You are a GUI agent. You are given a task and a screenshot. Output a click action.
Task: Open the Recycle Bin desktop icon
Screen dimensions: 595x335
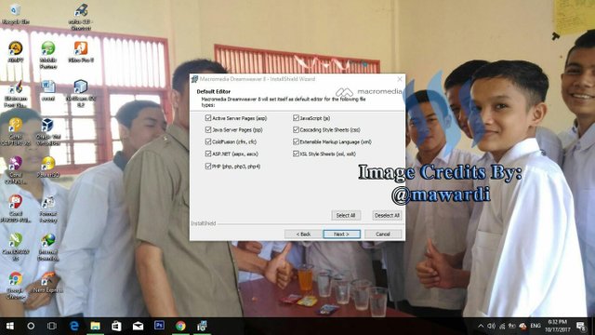16,14
